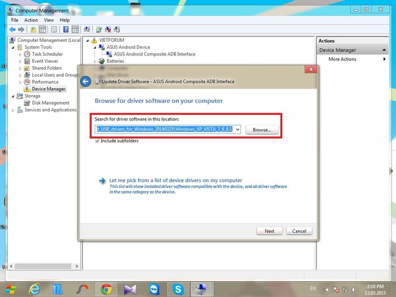Open the Help menu
Viewport: 396px width, 297px height.
click(64, 20)
